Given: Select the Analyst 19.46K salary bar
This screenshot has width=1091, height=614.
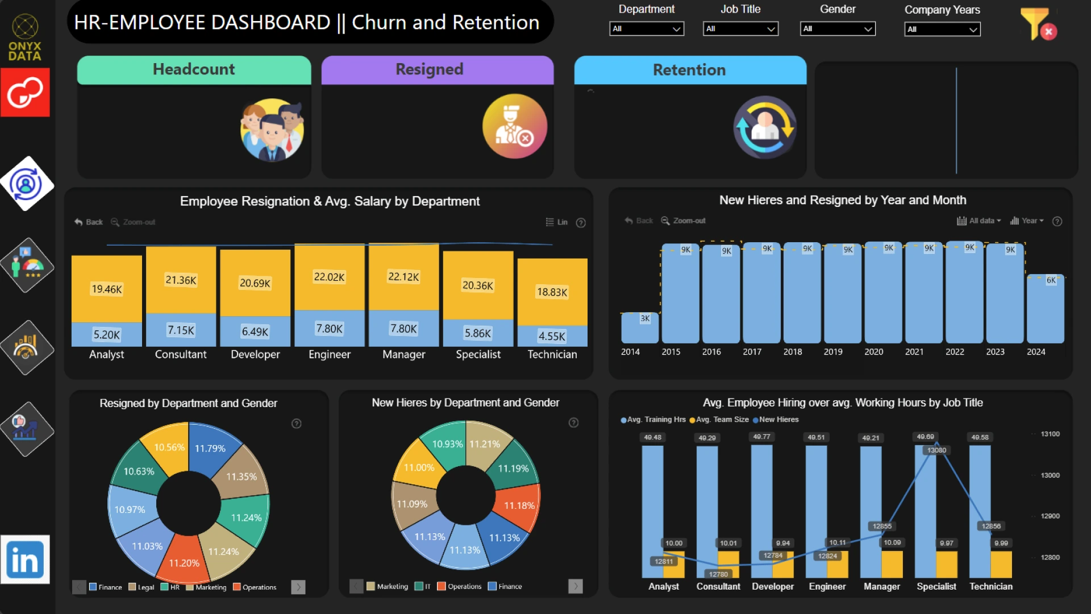Looking at the screenshot, I should [107, 289].
